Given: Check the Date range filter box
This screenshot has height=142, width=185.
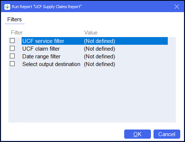Looking at the screenshot, I should tap(12, 56).
